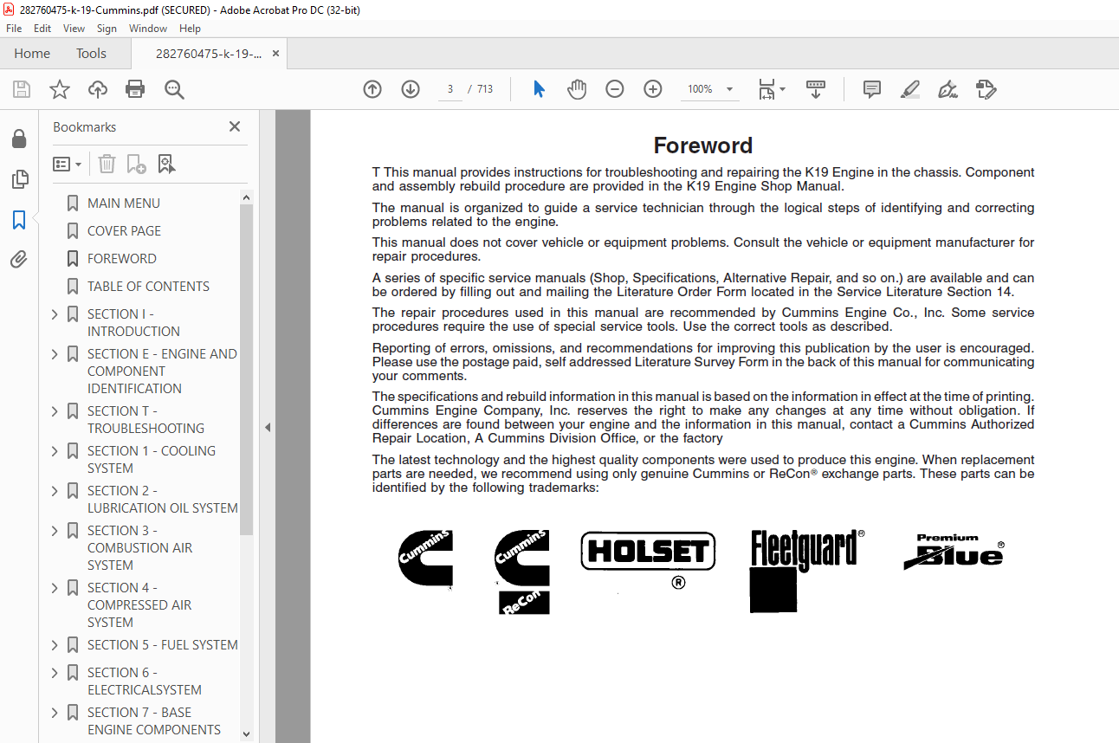Viewport: 1119px width, 743px height.
Task: Add a new bookmark icon
Action: pyautogui.click(x=136, y=164)
